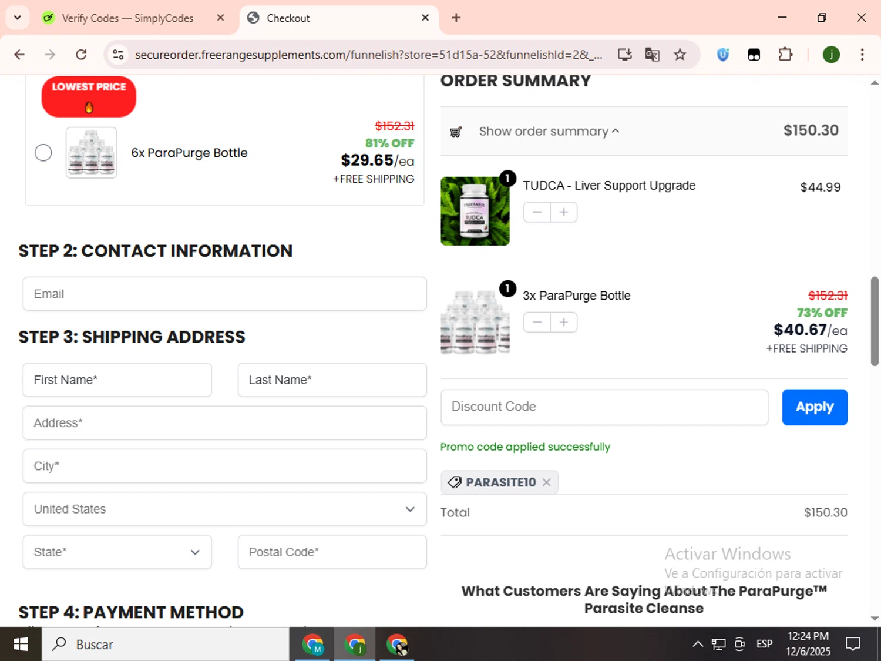Image resolution: width=881 pixels, height=661 pixels.
Task: Open the dark extension icon next to shield
Action: pyautogui.click(x=754, y=55)
